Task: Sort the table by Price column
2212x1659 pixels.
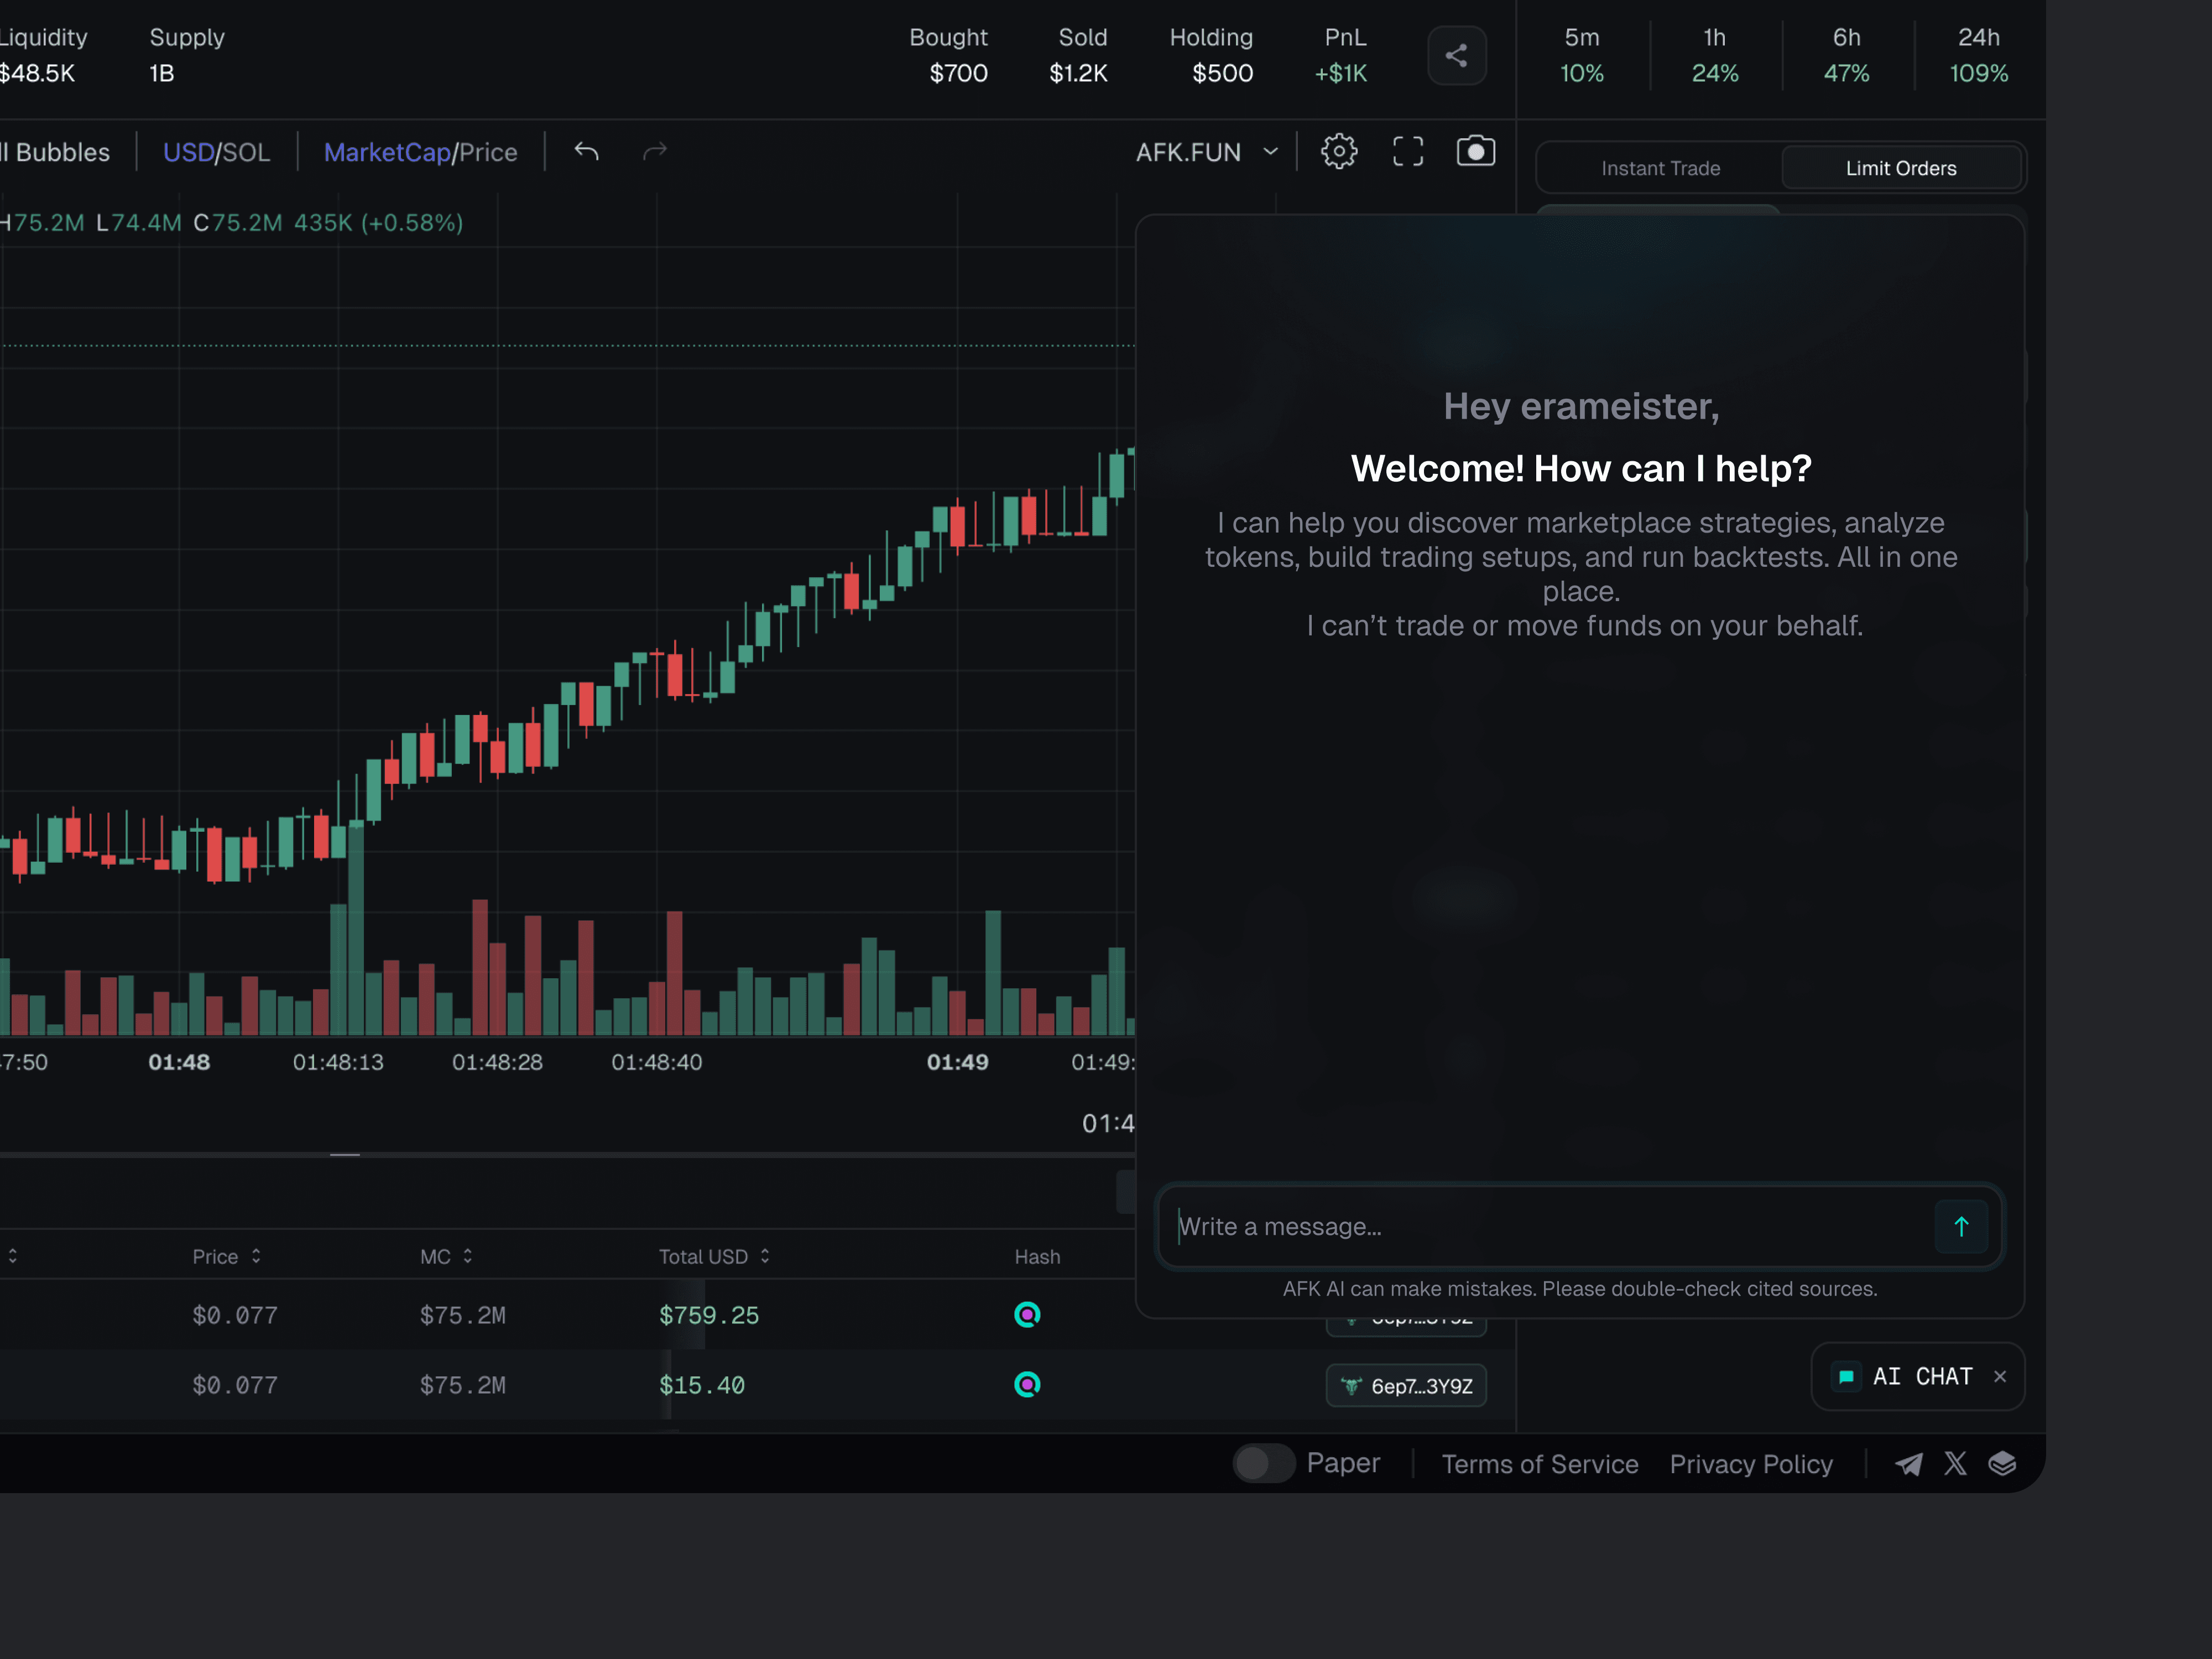Action: (227, 1257)
